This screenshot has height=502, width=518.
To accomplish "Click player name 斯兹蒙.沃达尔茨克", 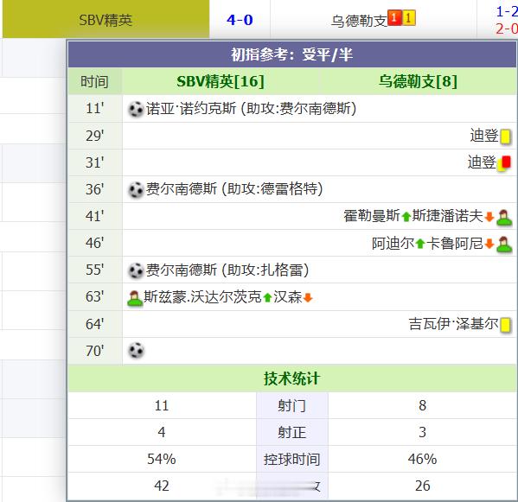I will click(203, 297).
